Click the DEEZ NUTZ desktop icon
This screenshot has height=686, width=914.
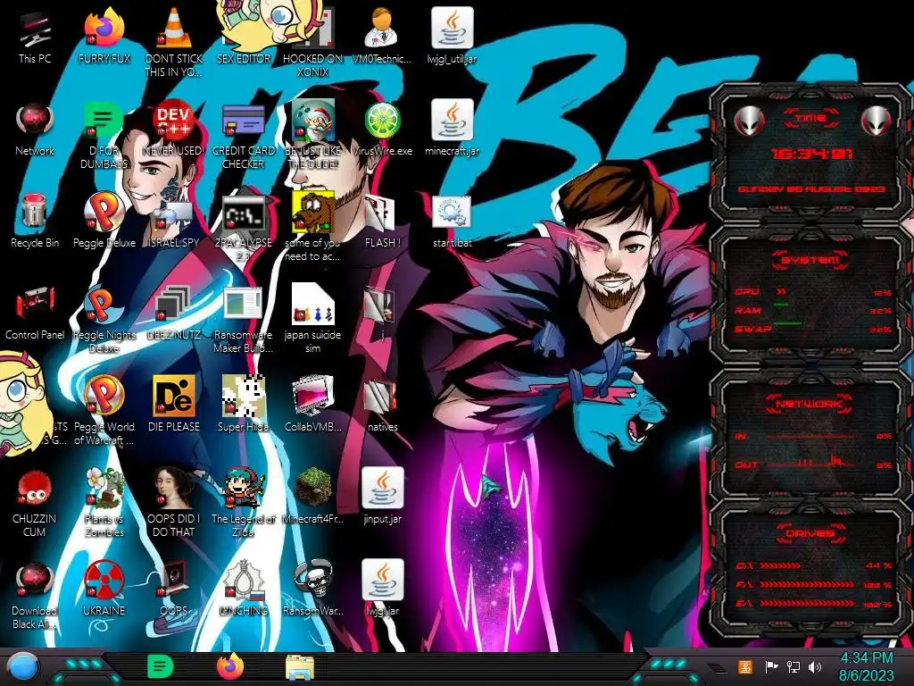[174, 314]
